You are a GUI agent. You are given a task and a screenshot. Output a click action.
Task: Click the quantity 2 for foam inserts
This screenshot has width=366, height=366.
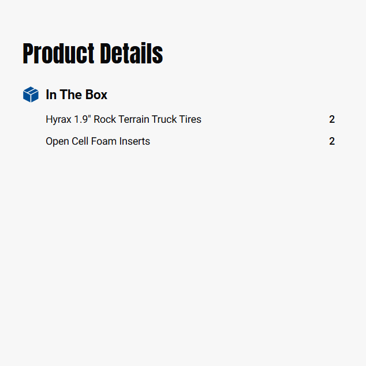tap(332, 141)
